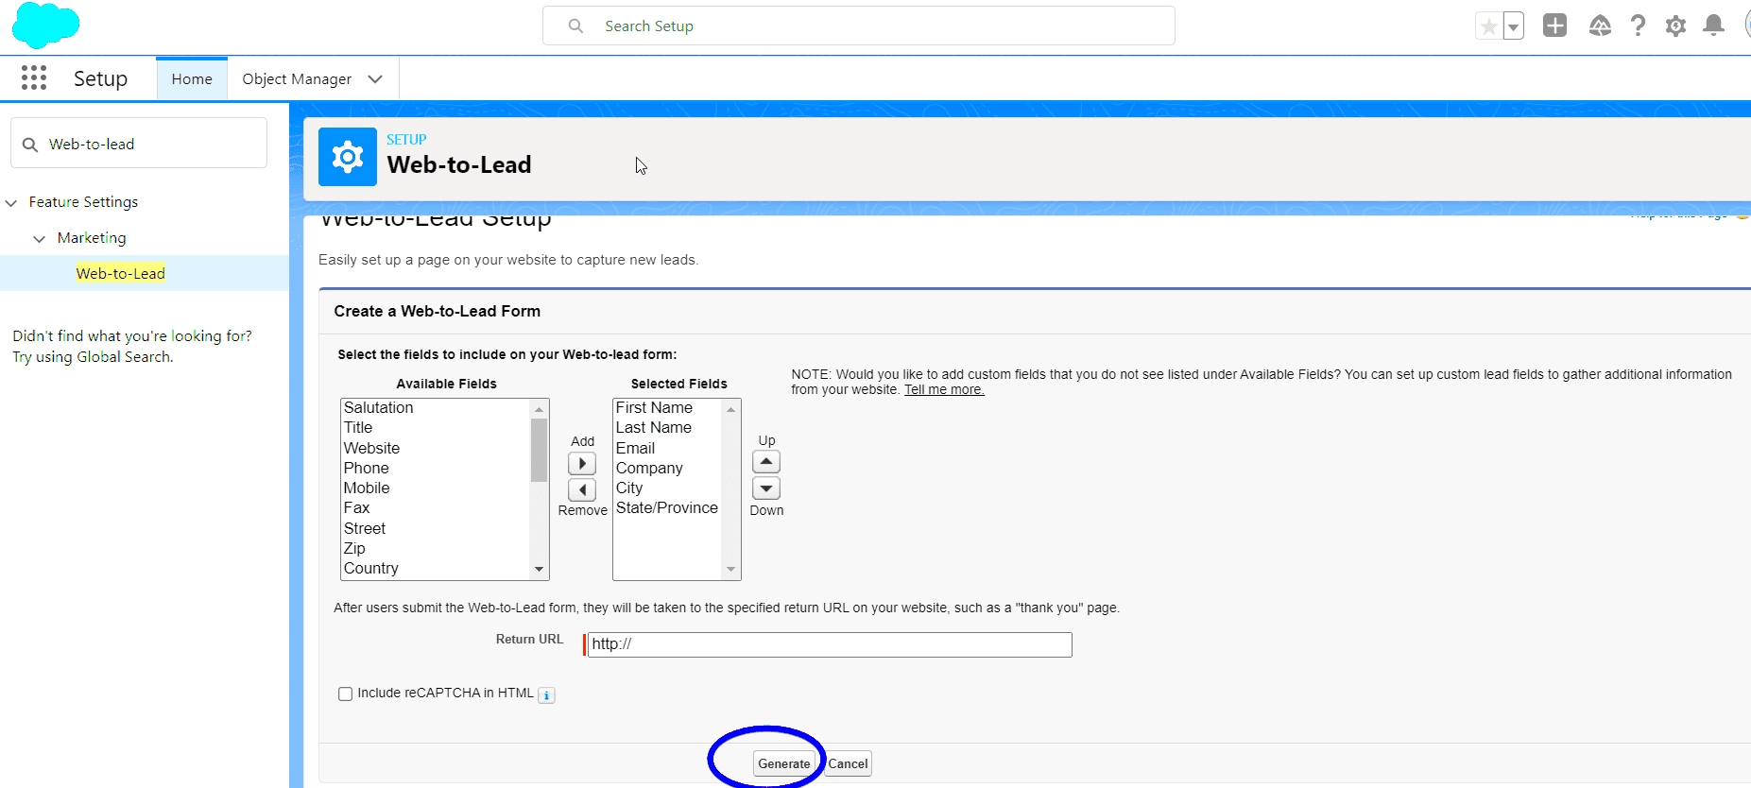Click the Generate button
Viewport: 1751px width, 788px height.
784,763
